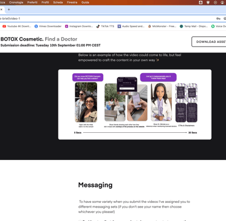The image size is (226, 221).
Task: Open the storyboard example image
Action: [x=135, y=104]
